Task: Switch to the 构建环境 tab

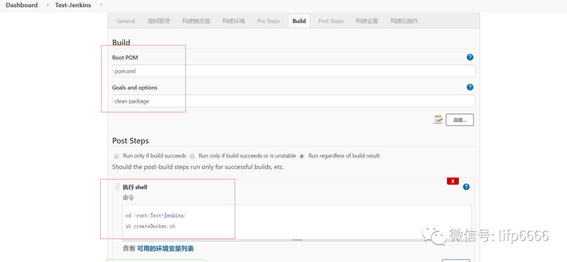Action: click(234, 21)
